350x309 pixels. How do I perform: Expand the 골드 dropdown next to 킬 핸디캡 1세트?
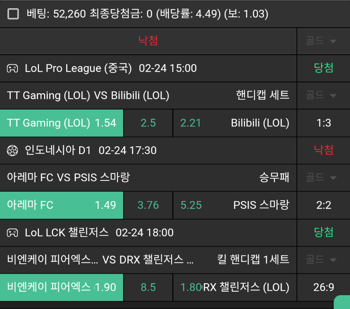(x=321, y=260)
